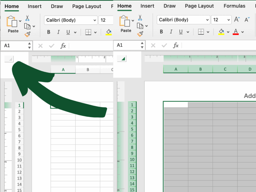Click the Increase Font Size icon
Image resolution: width=256 pixels, height=192 pixels.
click(237, 19)
